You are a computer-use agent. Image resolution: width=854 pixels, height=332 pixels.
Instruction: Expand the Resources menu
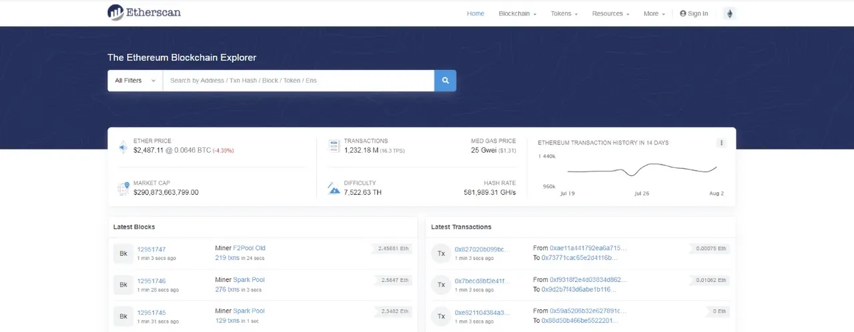coord(610,13)
